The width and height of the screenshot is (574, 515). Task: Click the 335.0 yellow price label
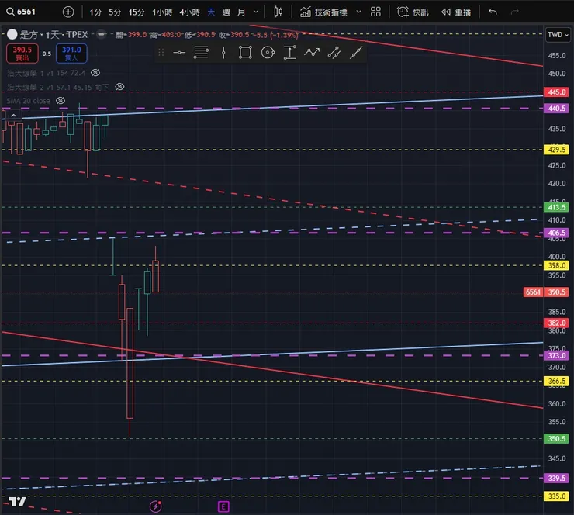tap(556, 496)
